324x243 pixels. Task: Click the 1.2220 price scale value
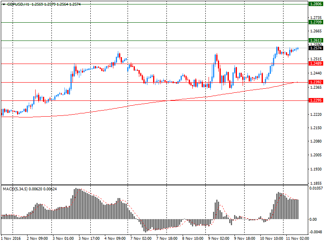coord(316,115)
